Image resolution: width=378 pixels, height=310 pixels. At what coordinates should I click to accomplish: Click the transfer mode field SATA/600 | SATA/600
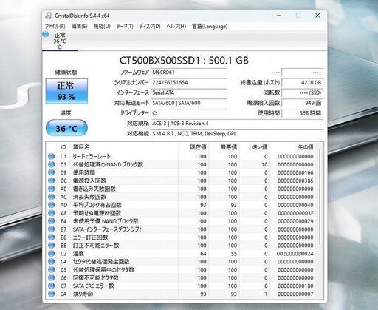tap(188, 103)
